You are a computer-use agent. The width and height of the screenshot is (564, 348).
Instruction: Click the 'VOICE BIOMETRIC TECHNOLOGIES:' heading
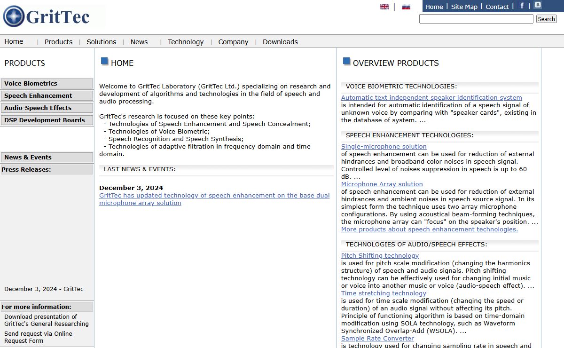pos(401,86)
